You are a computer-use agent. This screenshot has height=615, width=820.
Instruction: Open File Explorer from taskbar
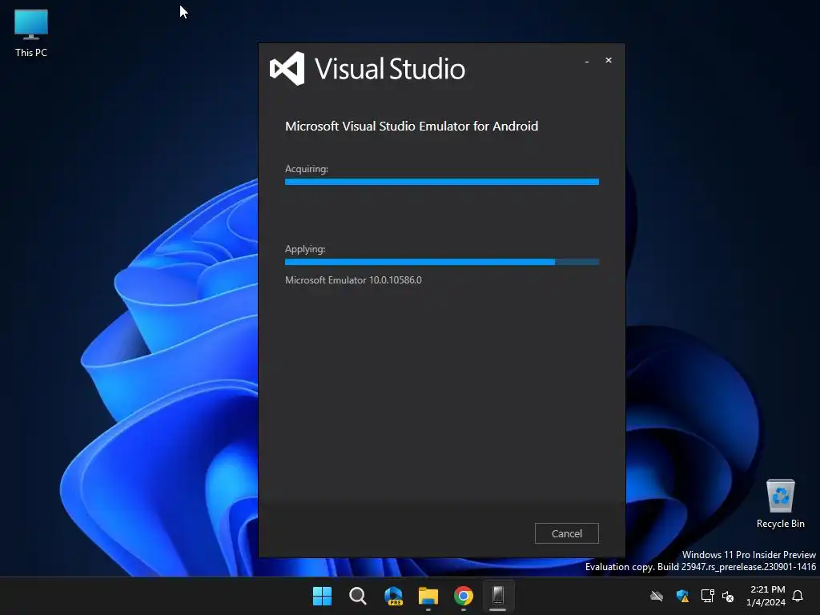(x=428, y=596)
